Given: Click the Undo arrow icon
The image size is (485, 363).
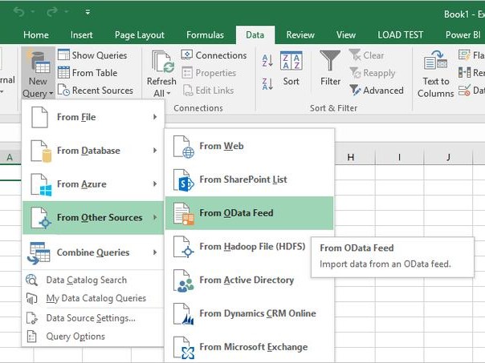Looking at the screenshot, I should tap(19, 12).
